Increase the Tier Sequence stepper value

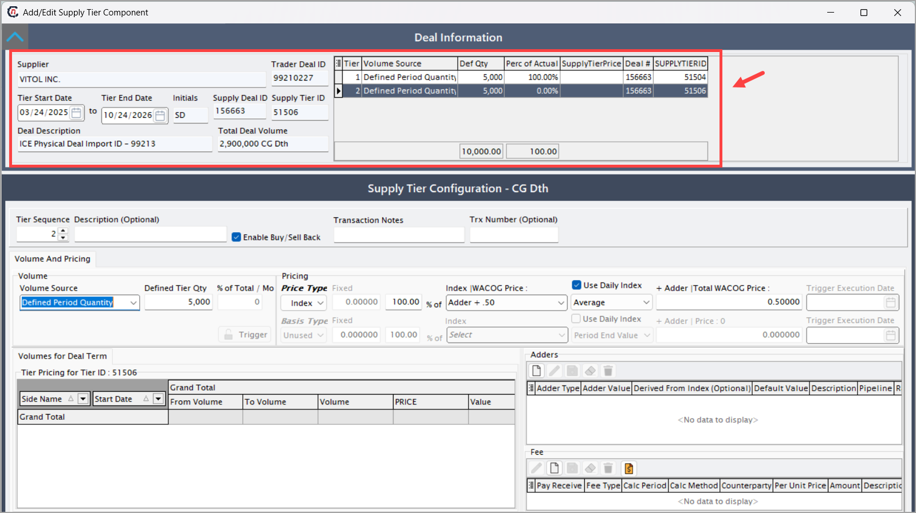[63, 230]
